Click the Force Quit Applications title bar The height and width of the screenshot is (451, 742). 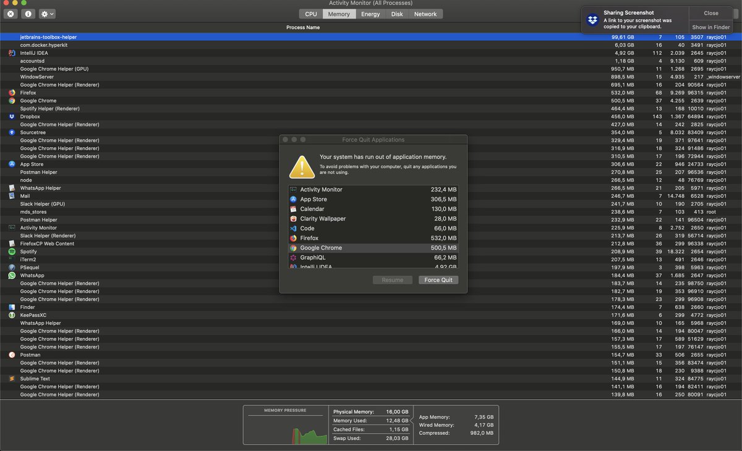373,140
